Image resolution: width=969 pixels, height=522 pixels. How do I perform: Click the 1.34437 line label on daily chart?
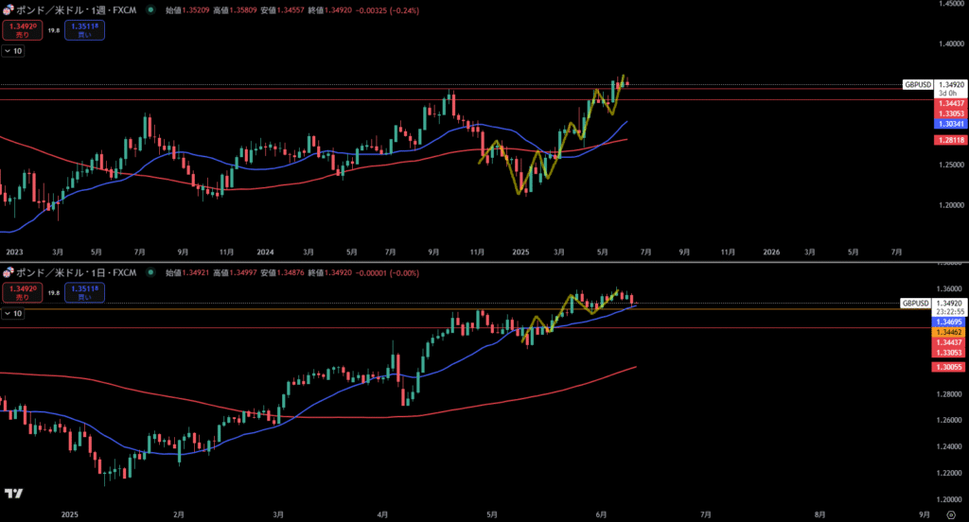tap(948, 342)
